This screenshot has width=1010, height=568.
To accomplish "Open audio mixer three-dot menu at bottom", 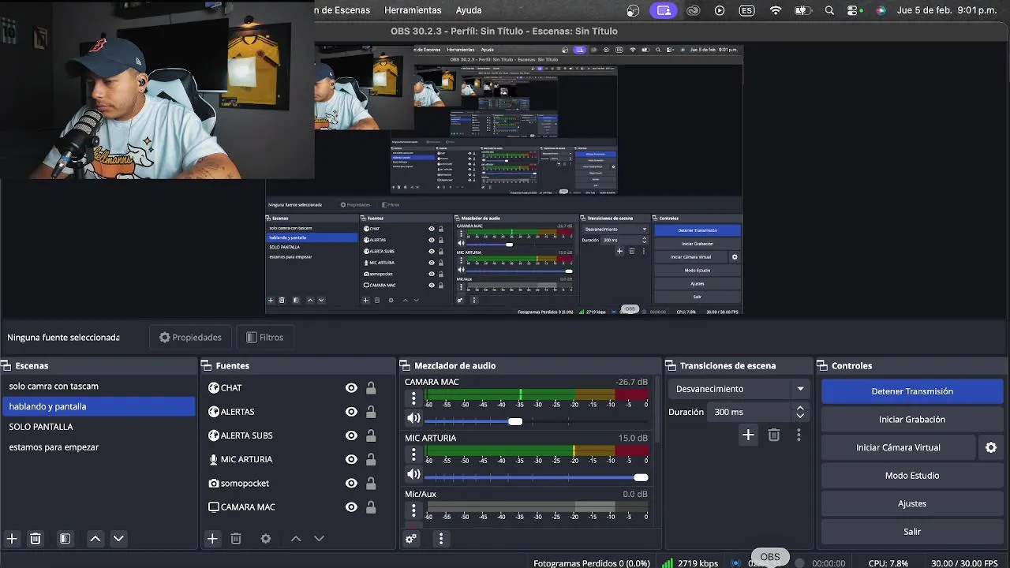I will [441, 539].
